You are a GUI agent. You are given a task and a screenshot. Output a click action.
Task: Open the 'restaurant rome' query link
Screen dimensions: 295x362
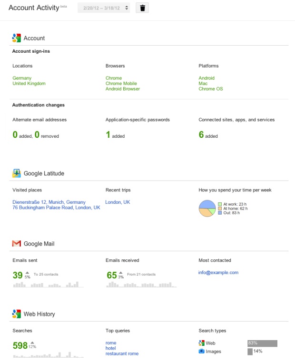pos(122,353)
